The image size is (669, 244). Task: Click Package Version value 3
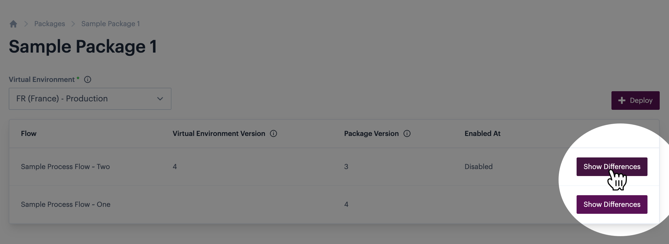click(x=346, y=167)
